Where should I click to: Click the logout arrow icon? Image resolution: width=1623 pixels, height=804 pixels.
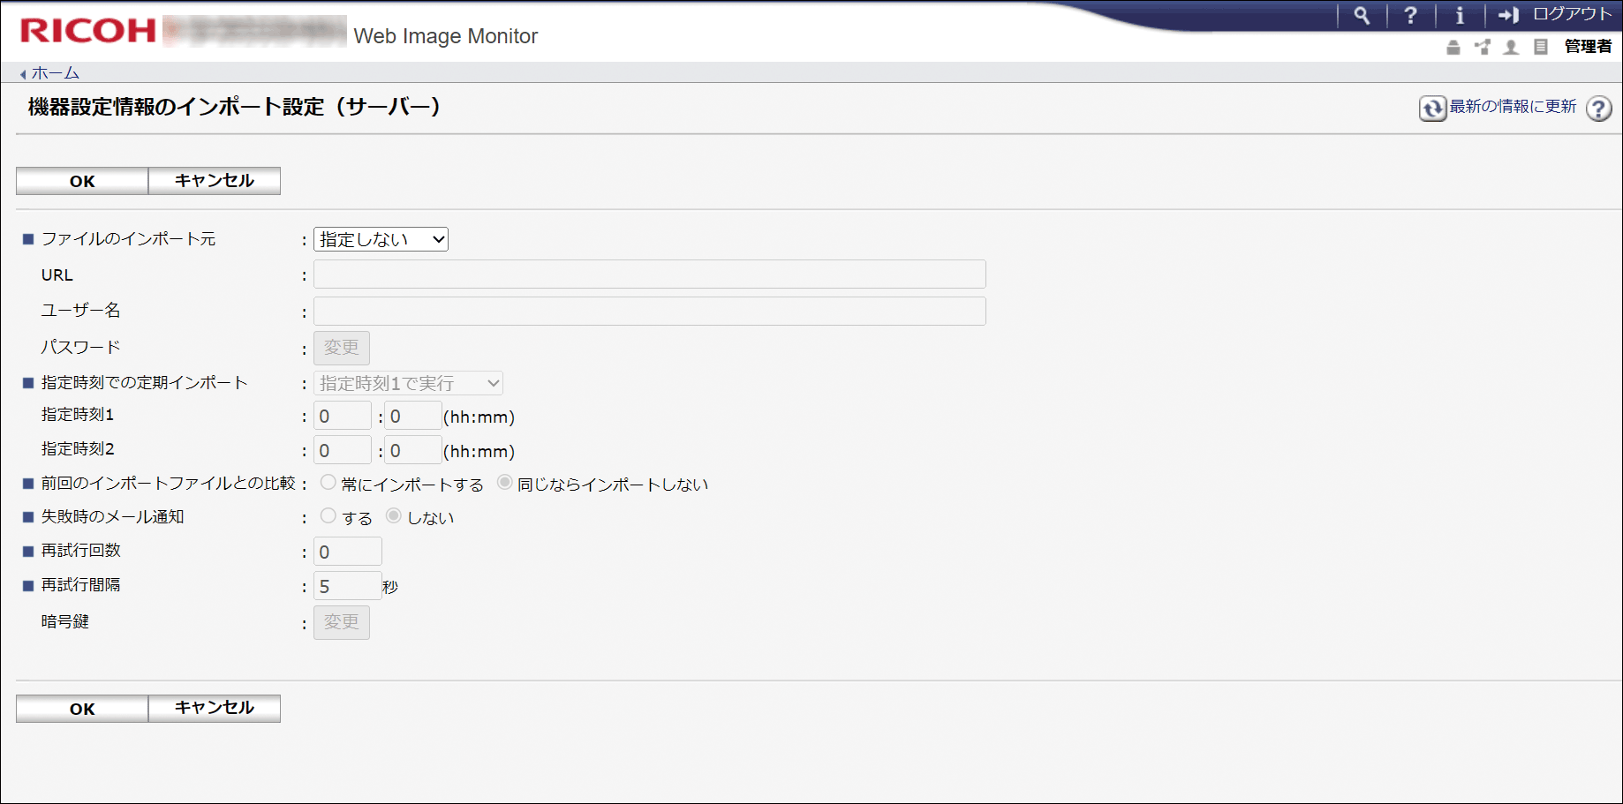click(x=1508, y=15)
